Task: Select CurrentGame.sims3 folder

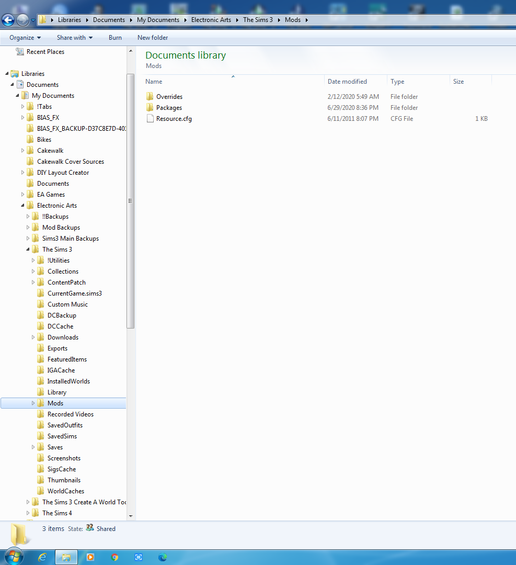Action: pyautogui.click(x=75, y=293)
